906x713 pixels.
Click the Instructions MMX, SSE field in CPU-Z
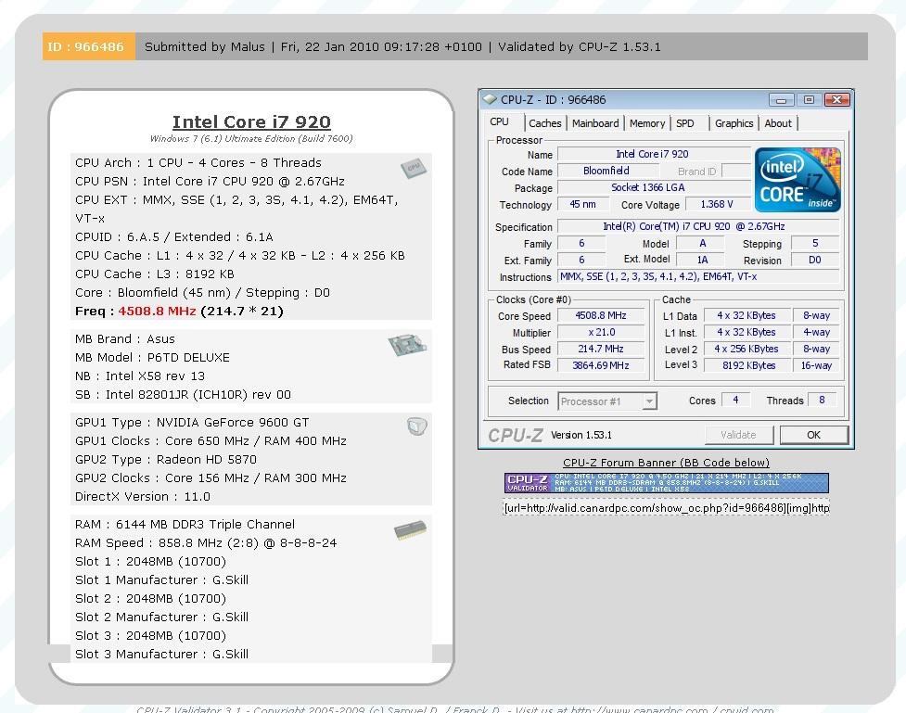click(x=698, y=277)
